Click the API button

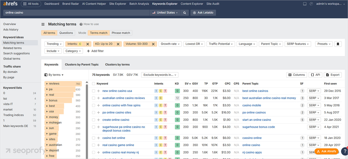click(315, 75)
